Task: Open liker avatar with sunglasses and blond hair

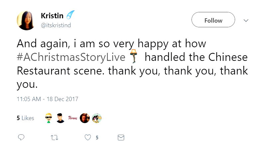Action: tap(49, 118)
